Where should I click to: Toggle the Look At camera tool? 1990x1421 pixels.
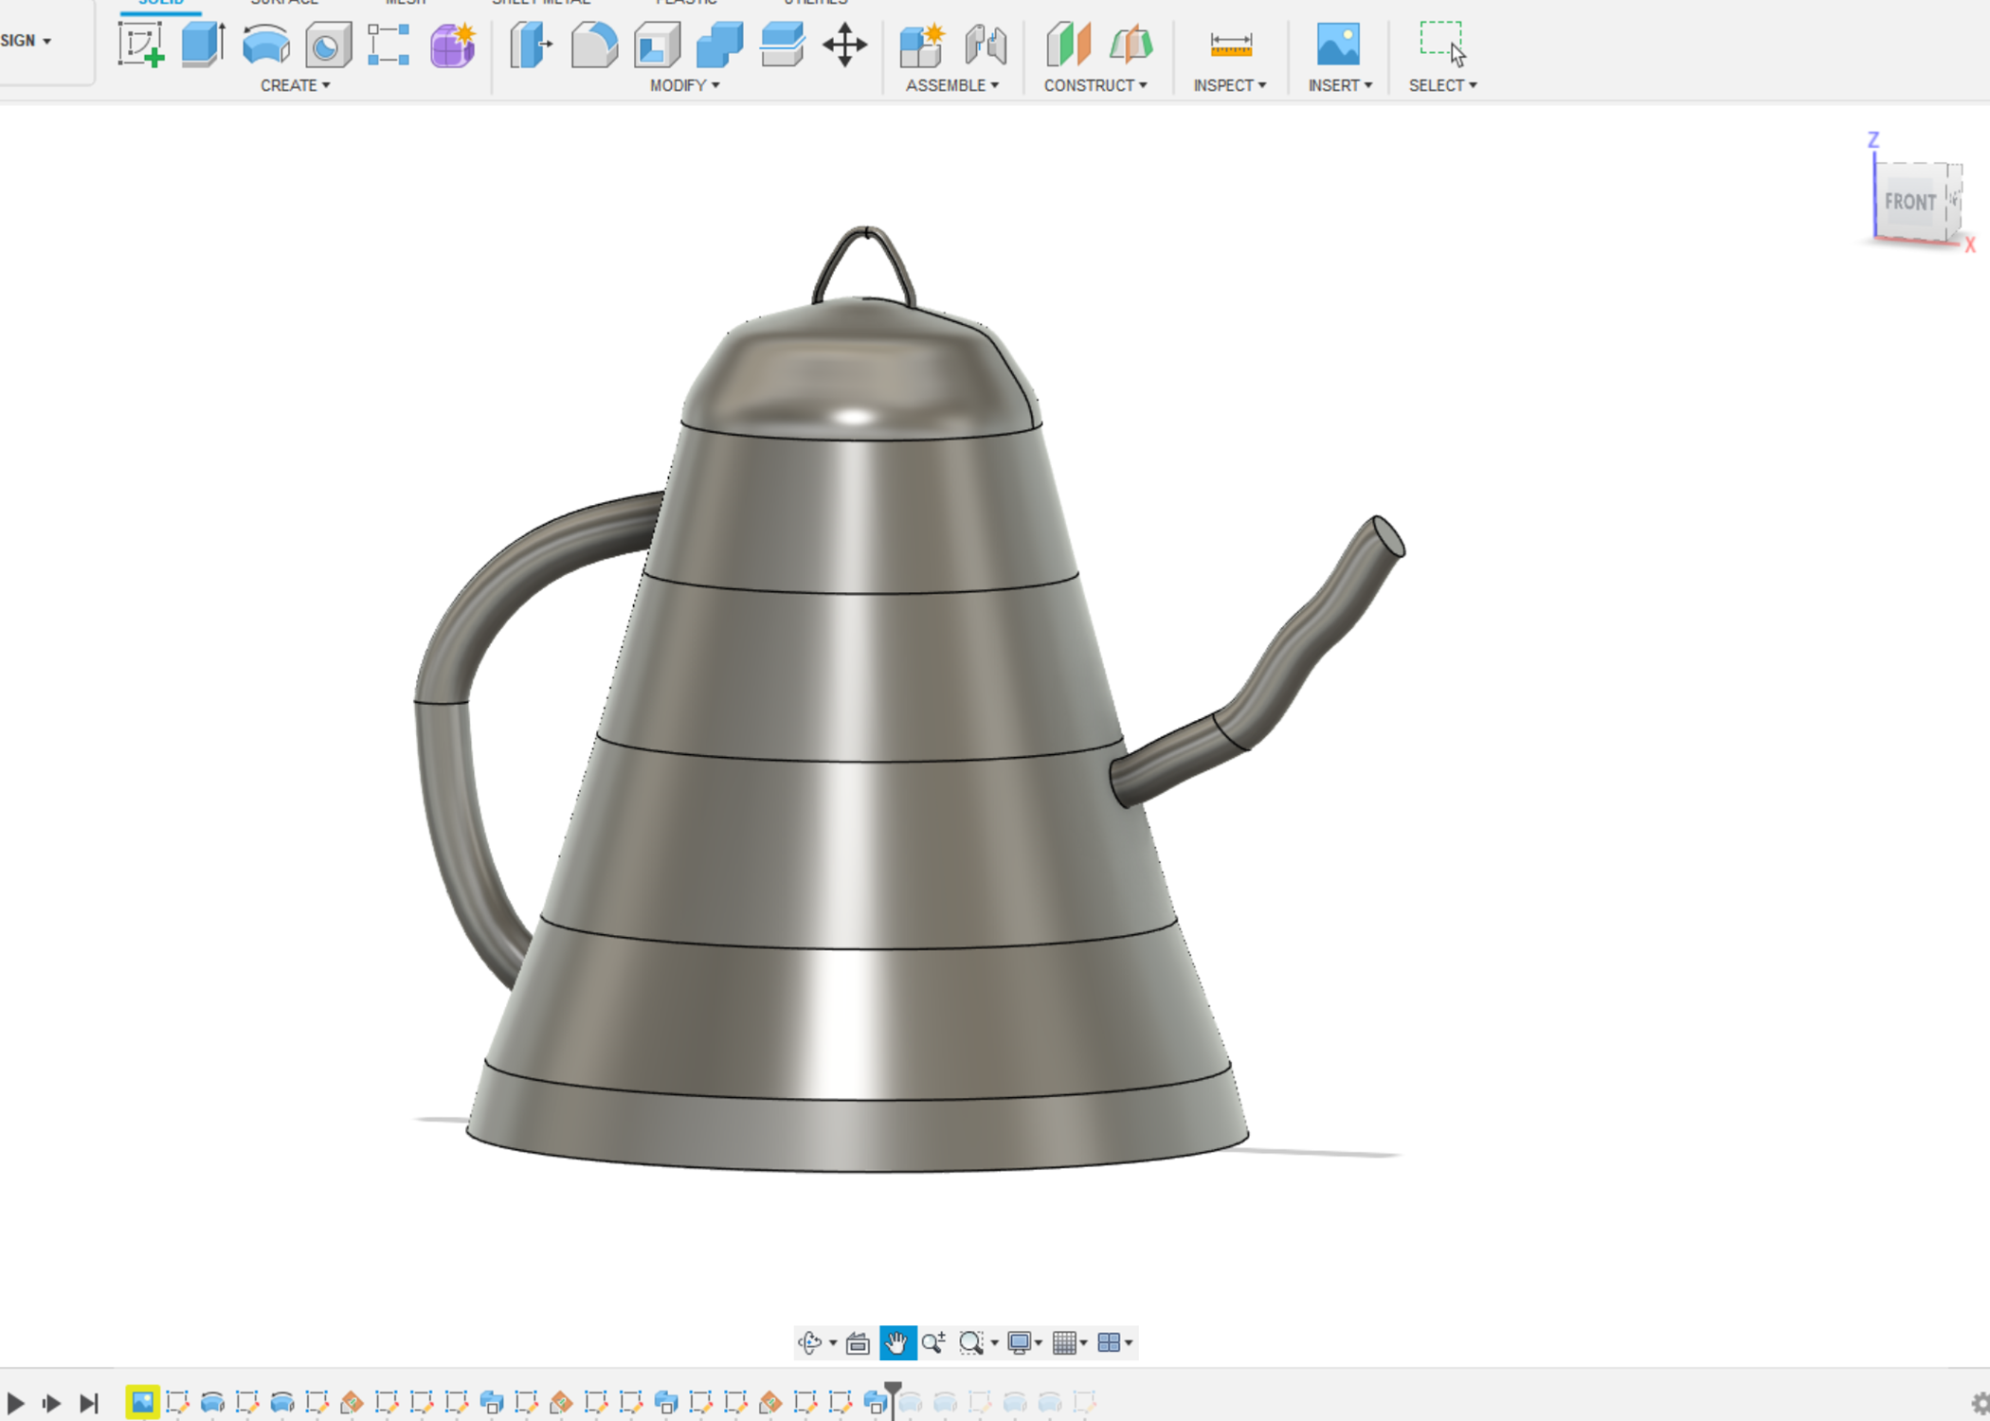858,1342
